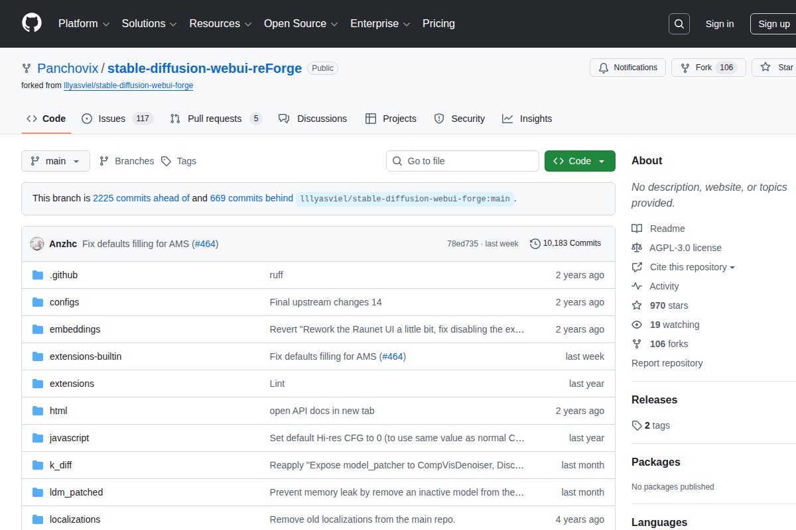Open the 2225 commits ahead of link
This screenshot has height=530, width=796.
coord(141,198)
